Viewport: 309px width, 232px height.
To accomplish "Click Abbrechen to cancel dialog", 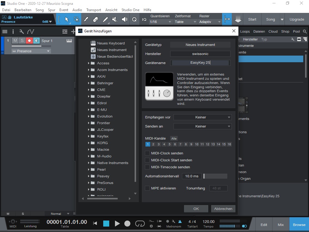I will click(x=223, y=209).
